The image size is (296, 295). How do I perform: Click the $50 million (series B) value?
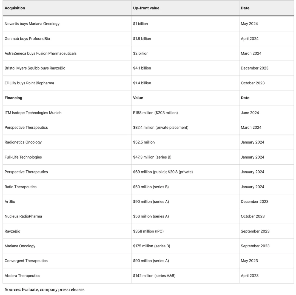(x=151, y=187)
